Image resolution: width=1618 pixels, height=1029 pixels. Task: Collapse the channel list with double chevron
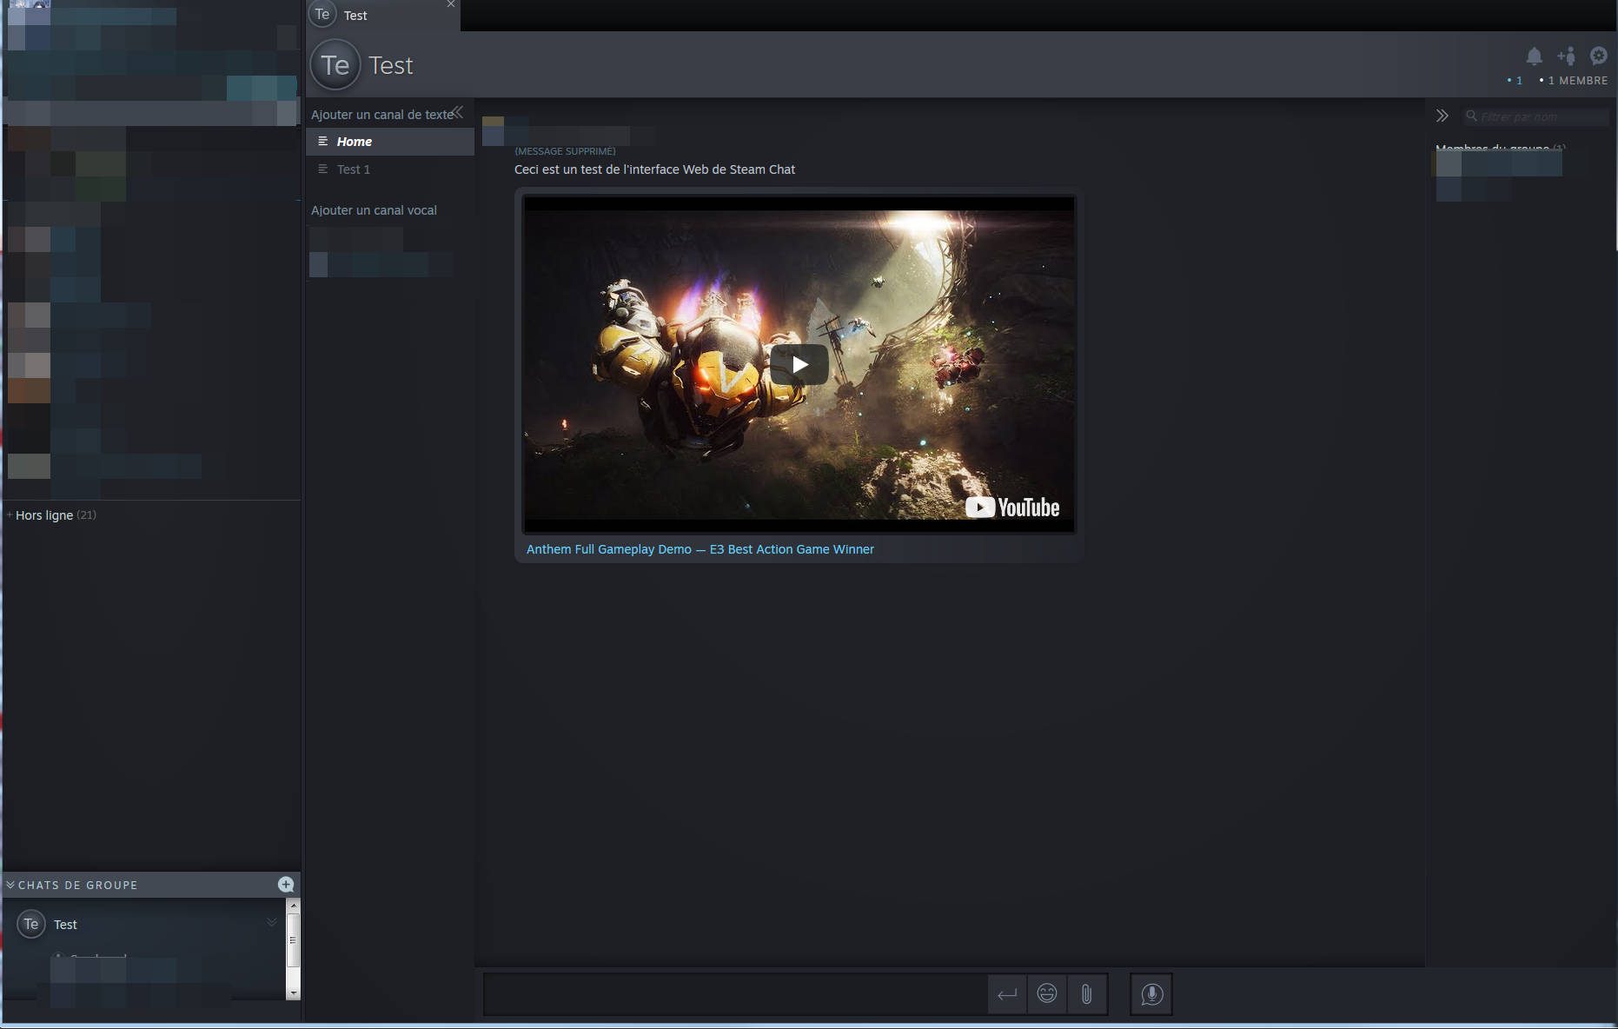(458, 112)
